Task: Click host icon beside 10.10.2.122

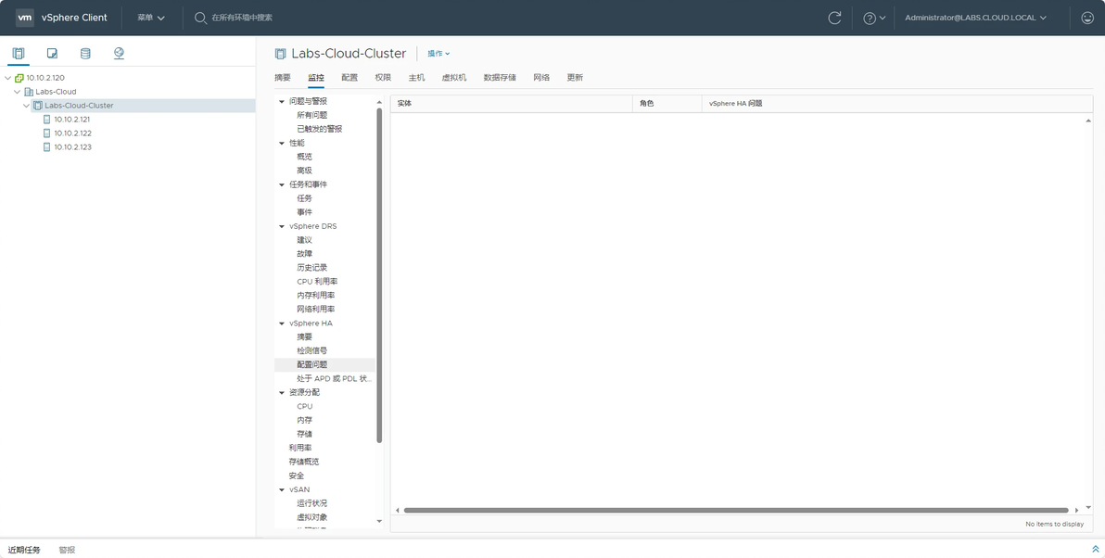Action: pos(46,133)
